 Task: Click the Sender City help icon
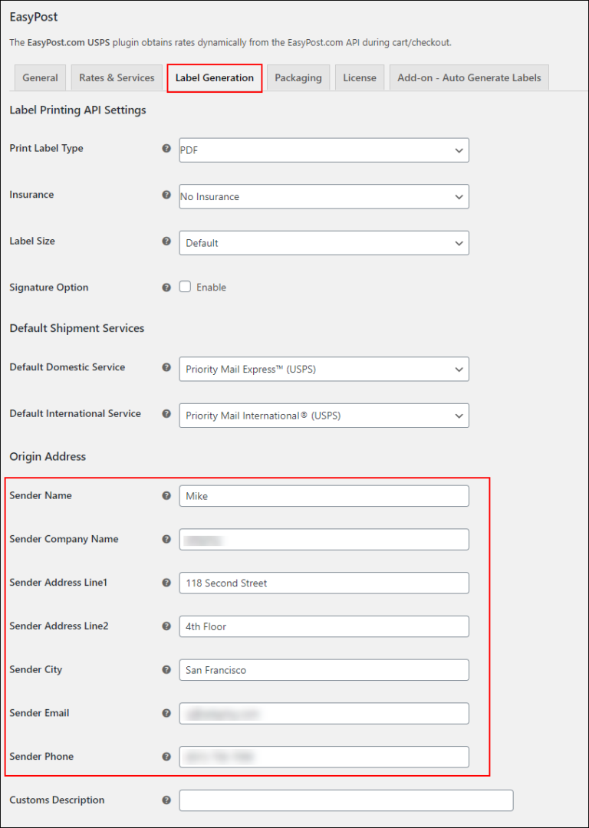166,670
